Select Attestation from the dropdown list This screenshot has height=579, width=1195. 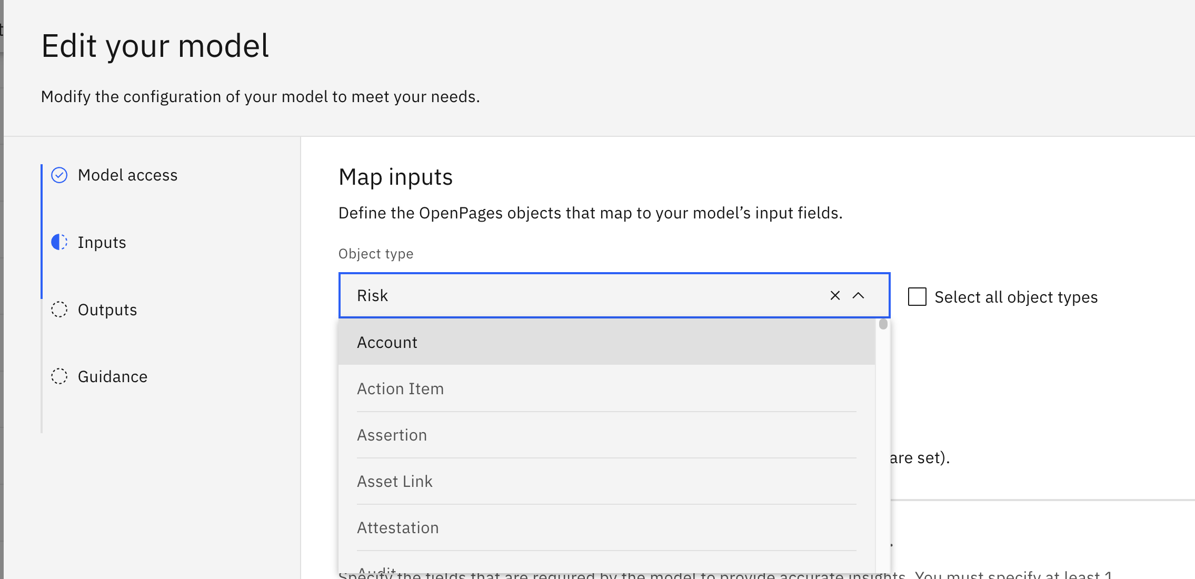point(398,528)
